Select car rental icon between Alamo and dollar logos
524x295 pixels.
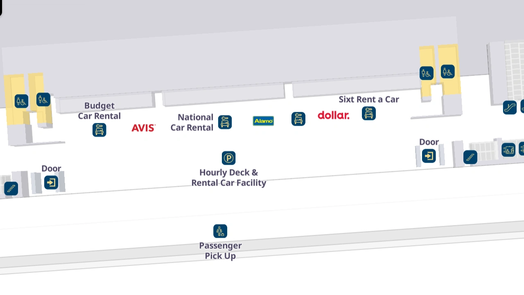tap(298, 119)
